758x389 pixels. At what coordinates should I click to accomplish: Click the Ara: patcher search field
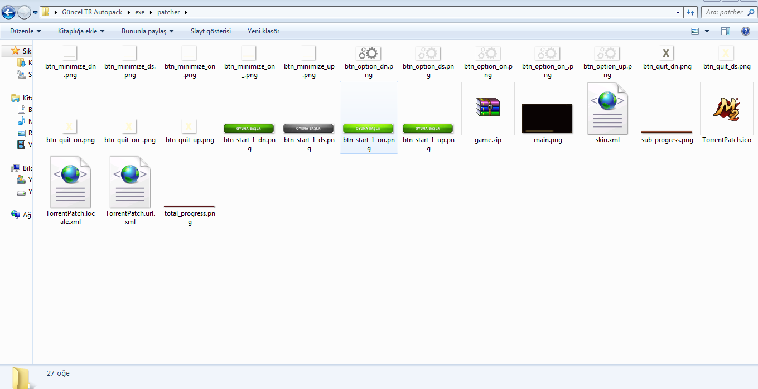point(723,12)
